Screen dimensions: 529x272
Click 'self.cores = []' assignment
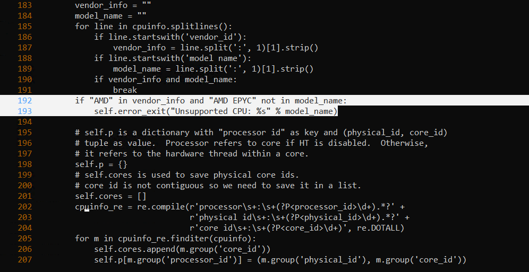pos(110,196)
